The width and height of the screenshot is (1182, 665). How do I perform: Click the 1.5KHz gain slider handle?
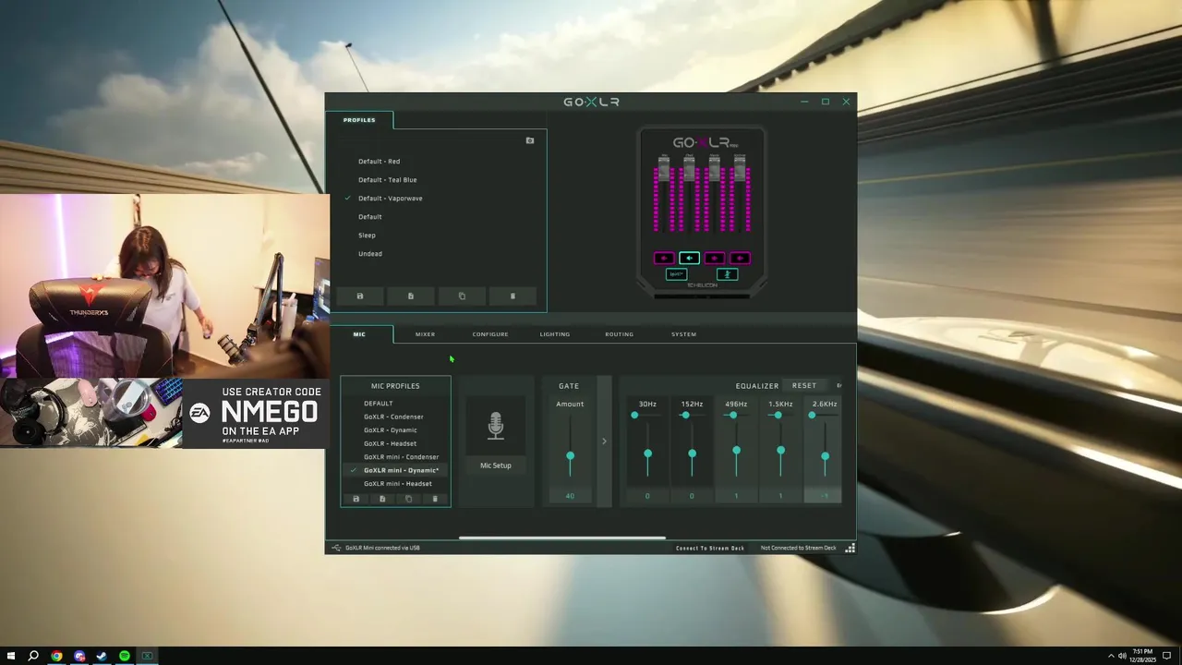pyautogui.click(x=780, y=451)
